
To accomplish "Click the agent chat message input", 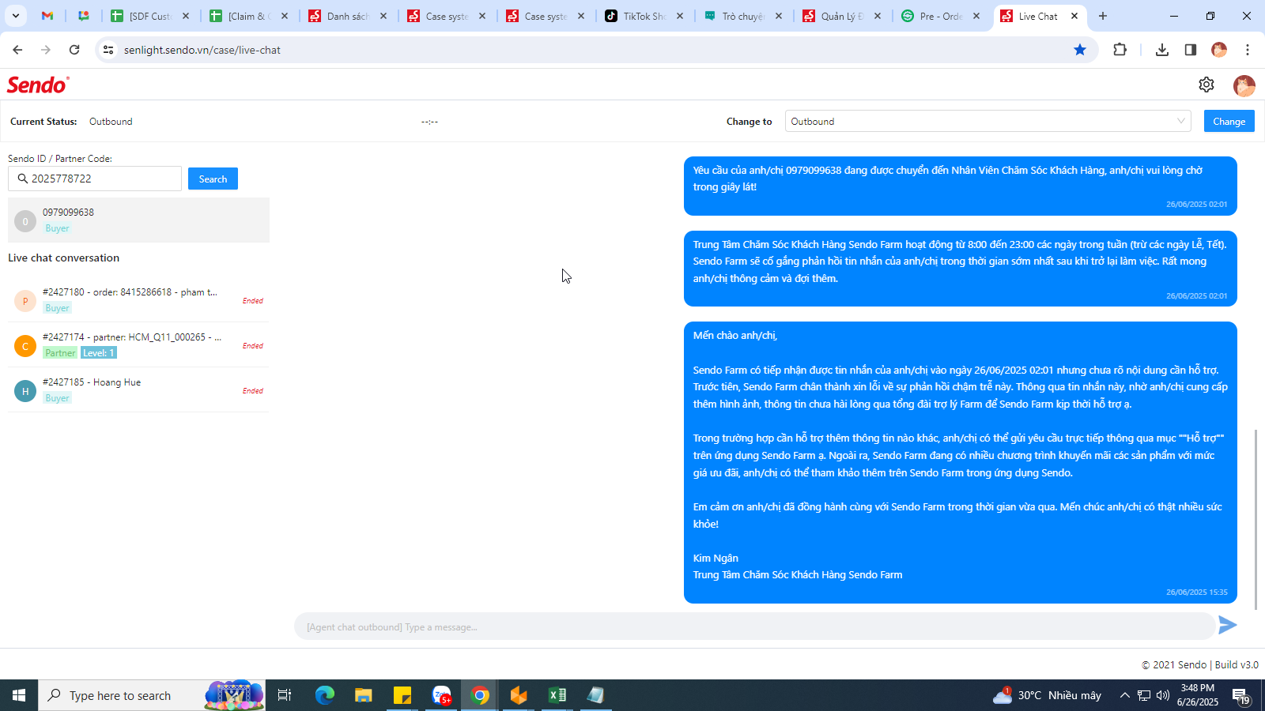I will 754,626.
